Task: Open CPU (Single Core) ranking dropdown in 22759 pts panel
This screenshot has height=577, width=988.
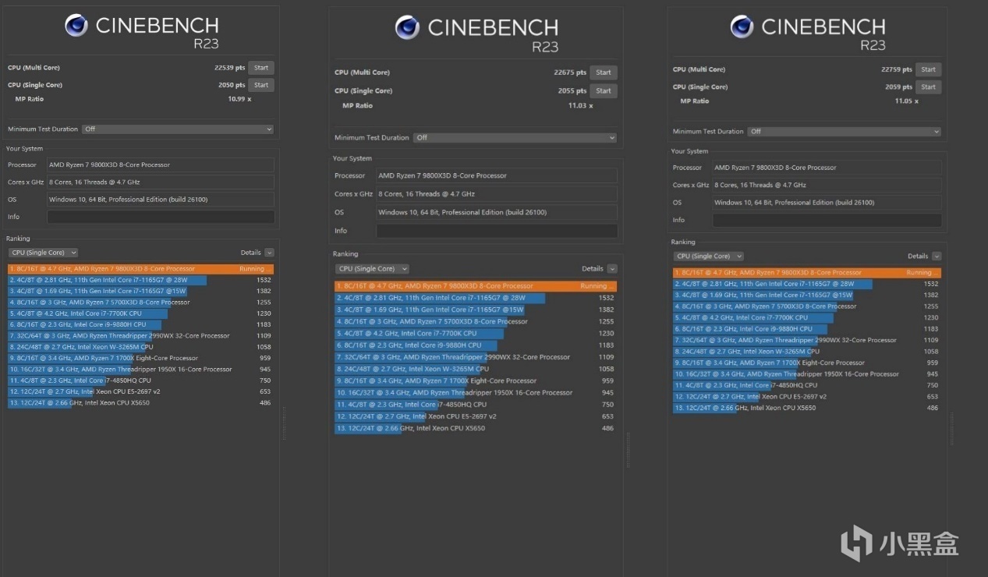Action: [x=708, y=256]
